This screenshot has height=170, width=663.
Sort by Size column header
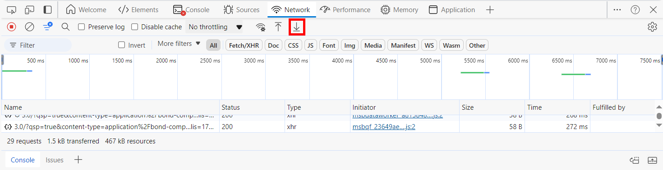492,107
